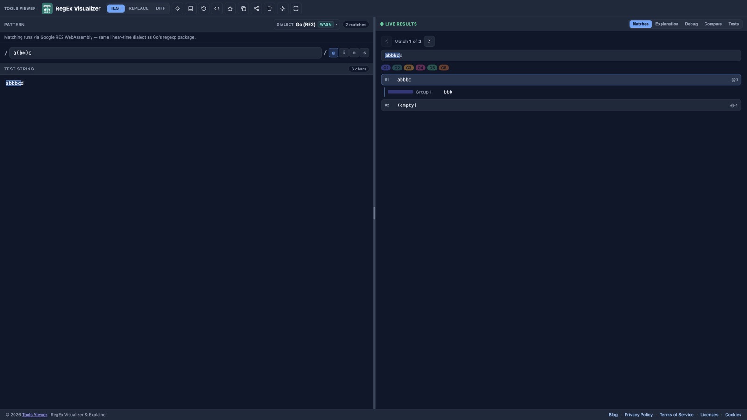Image resolution: width=747 pixels, height=420 pixels.
Task: Switch to TEST mode tab
Action: click(x=116, y=8)
